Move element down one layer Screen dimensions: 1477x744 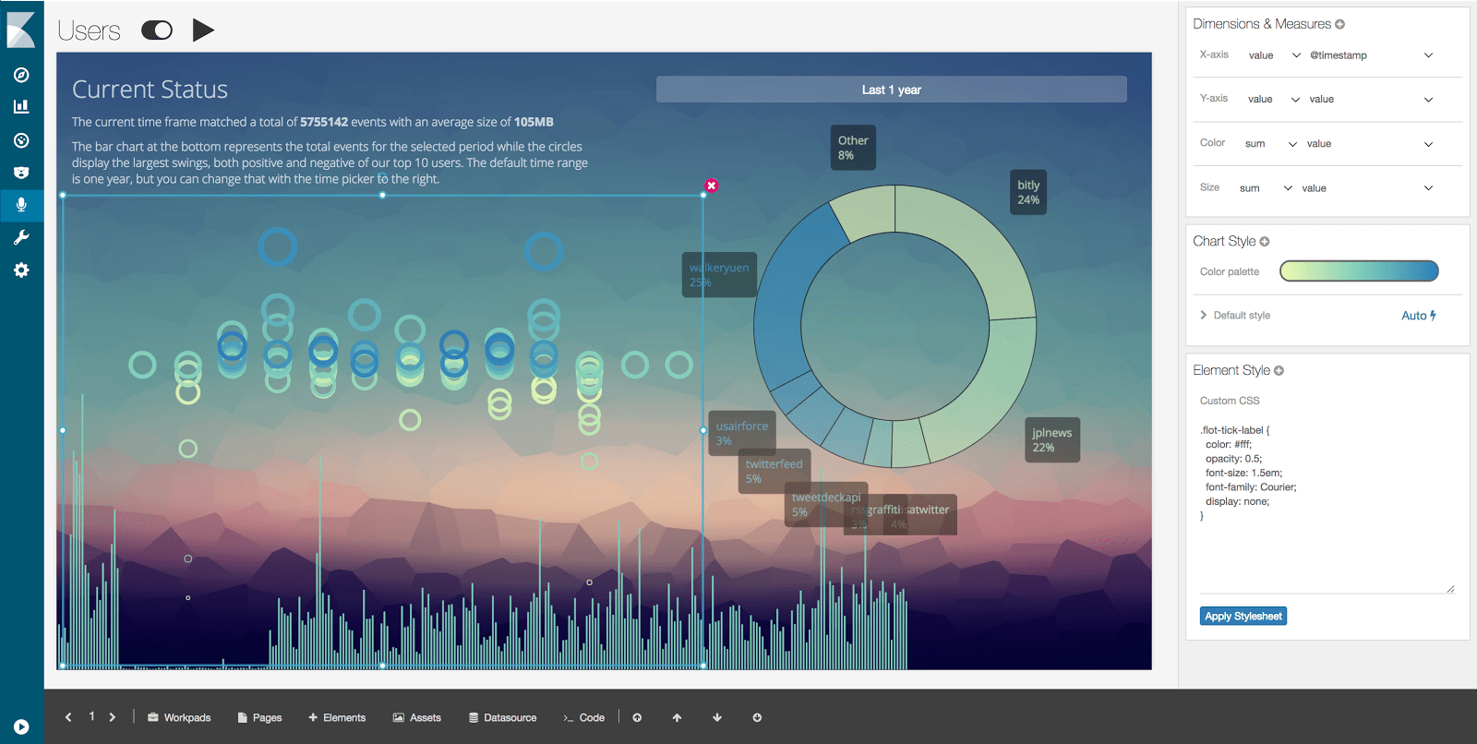[x=717, y=717]
